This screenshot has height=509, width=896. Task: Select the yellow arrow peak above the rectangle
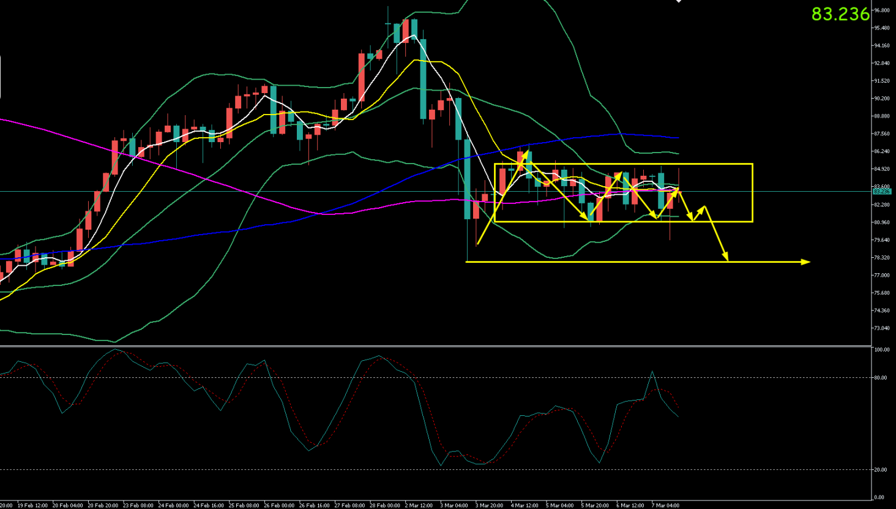[527, 151]
